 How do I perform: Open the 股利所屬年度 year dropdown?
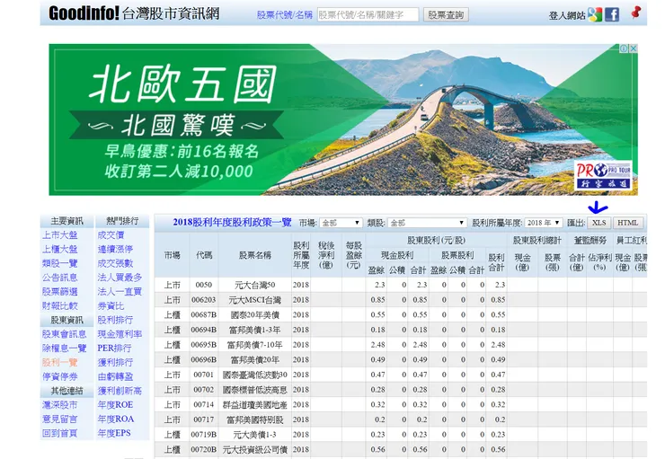(x=544, y=223)
